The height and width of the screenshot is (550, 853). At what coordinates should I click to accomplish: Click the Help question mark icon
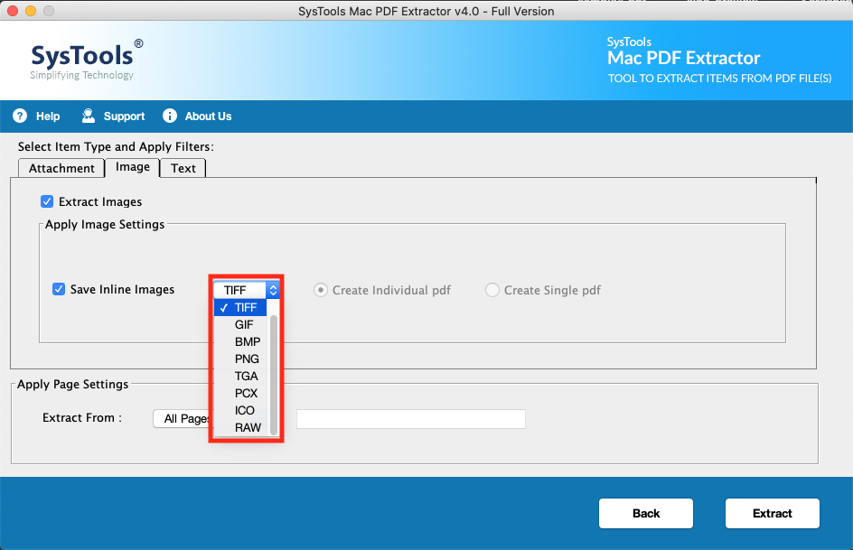coord(20,116)
